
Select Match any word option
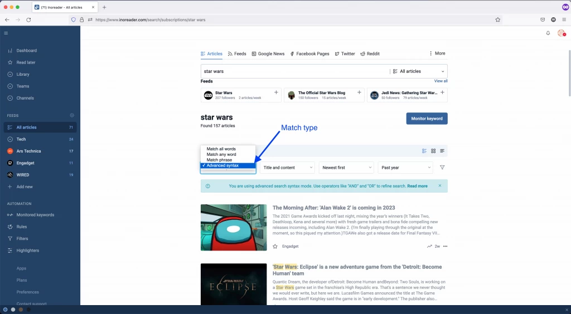[228, 154]
